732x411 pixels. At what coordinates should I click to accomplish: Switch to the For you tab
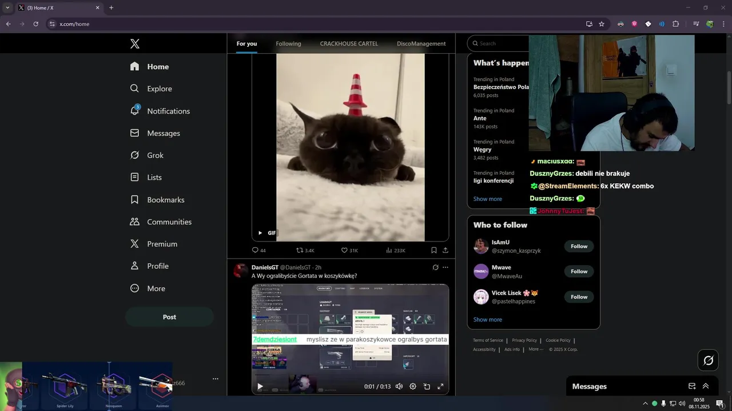click(246, 43)
